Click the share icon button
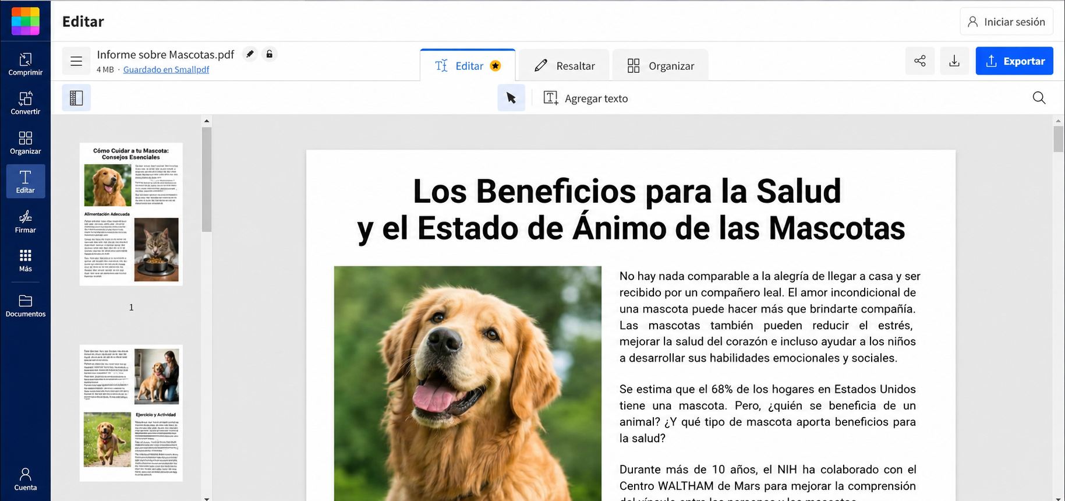Image resolution: width=1065 pixels, height=501 pixels. click(920, 61)
